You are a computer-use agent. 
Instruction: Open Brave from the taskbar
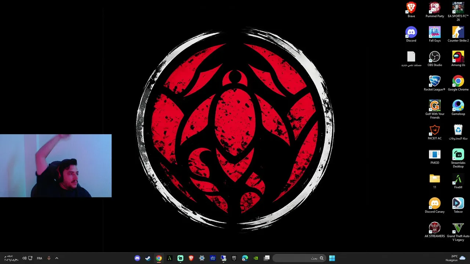tap(191, 258)
